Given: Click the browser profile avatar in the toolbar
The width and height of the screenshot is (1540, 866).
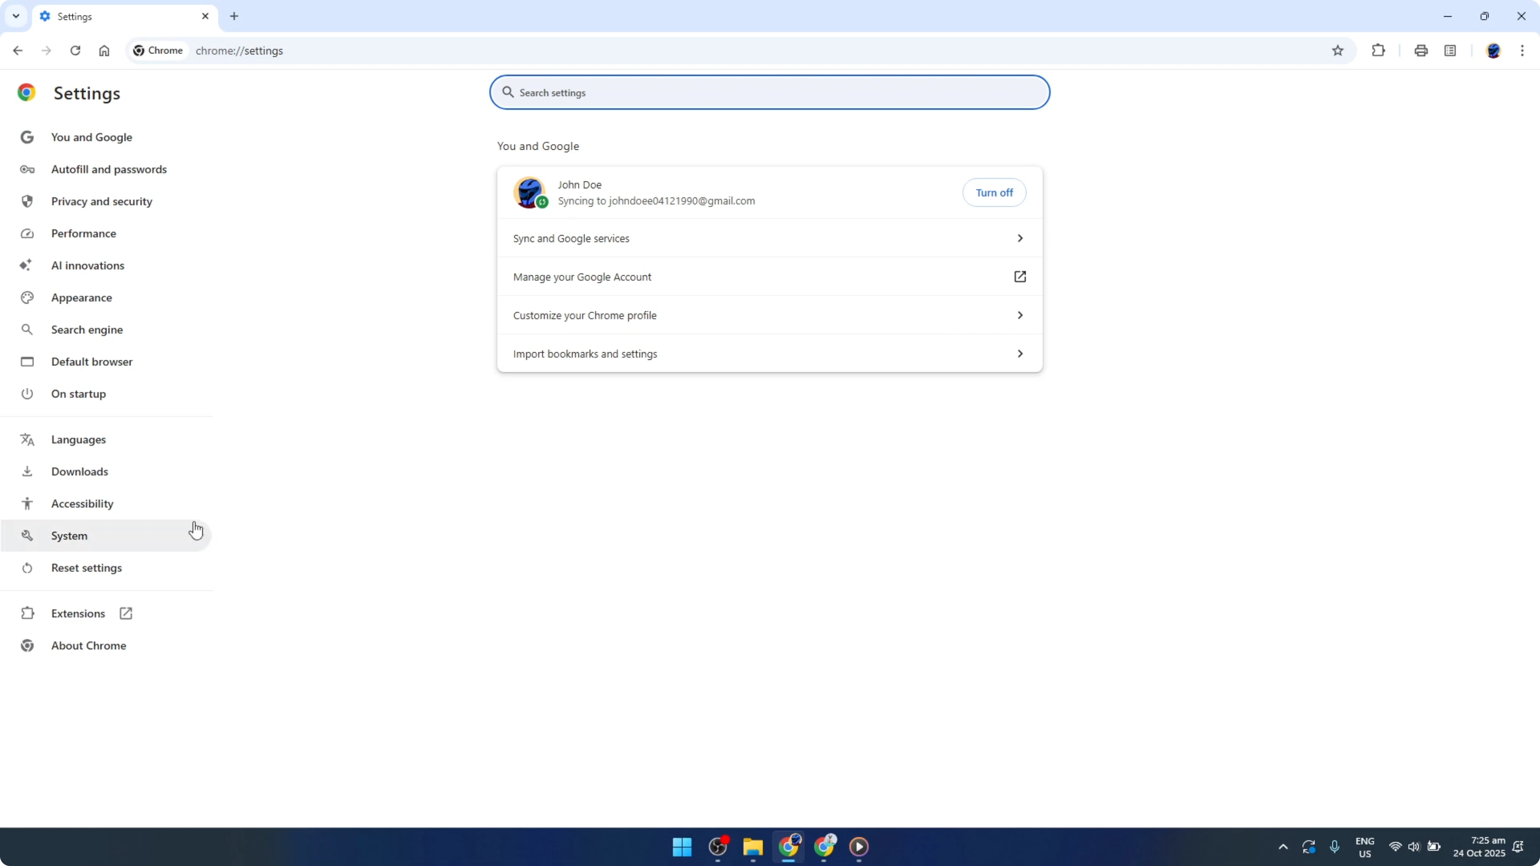Looking at the screenshot, I should tap(1494, 50).
